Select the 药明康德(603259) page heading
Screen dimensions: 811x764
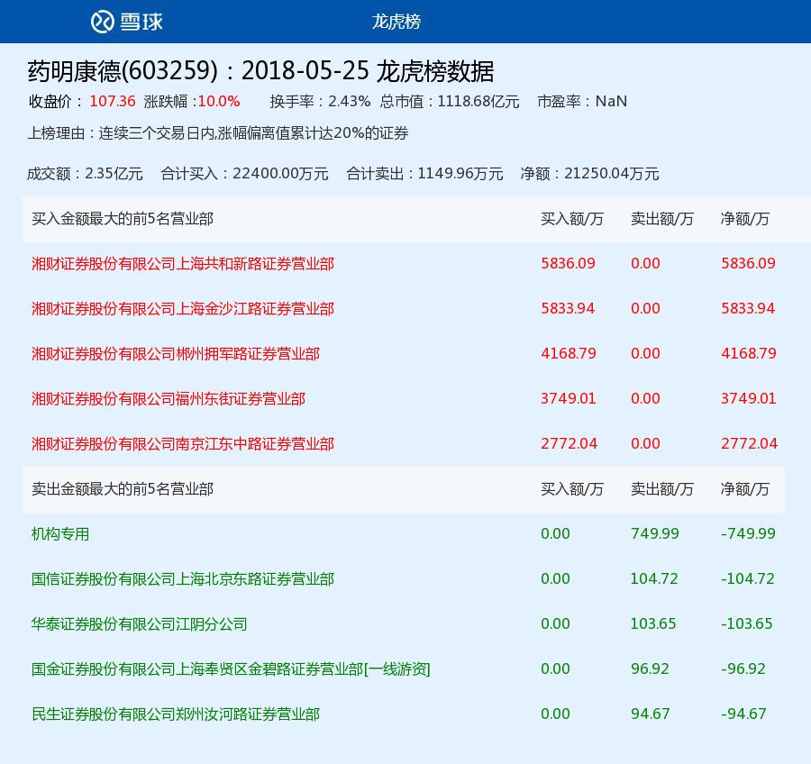pos(260,71)
